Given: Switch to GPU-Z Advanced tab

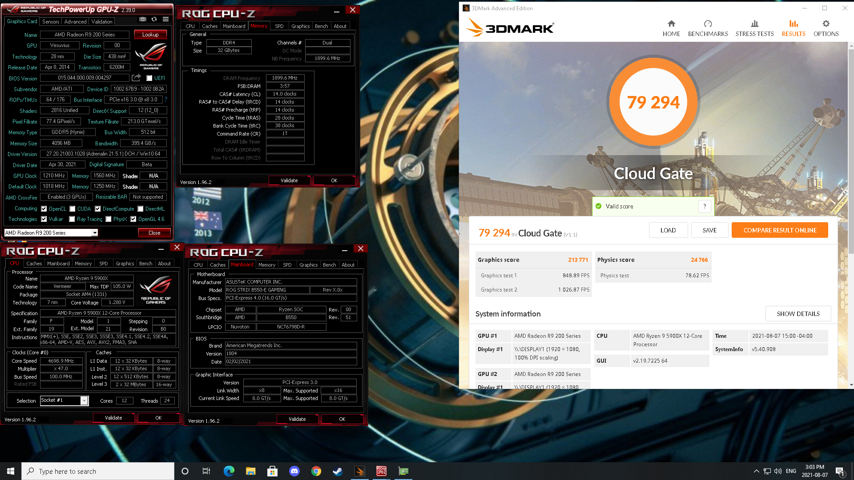Looking at the screenshot, I should pyautogui.click(x=75, y=21).
